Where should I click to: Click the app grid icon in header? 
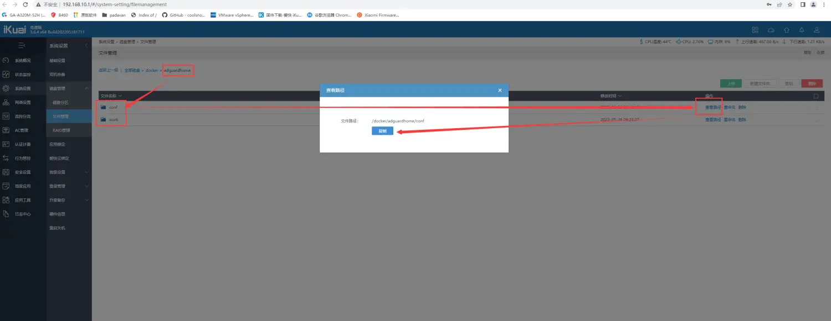tap(755, 30)
